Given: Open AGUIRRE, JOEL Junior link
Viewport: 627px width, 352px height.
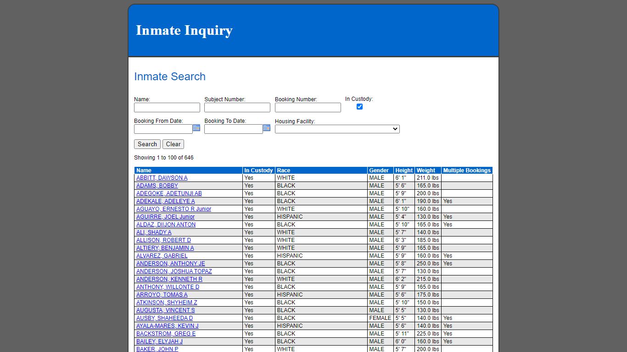Looking at the screenshot, I should pos(165,217).
